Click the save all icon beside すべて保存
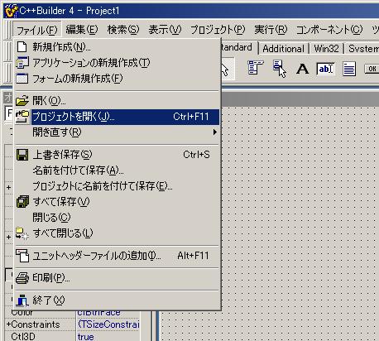379x341 pixels. 22,202
